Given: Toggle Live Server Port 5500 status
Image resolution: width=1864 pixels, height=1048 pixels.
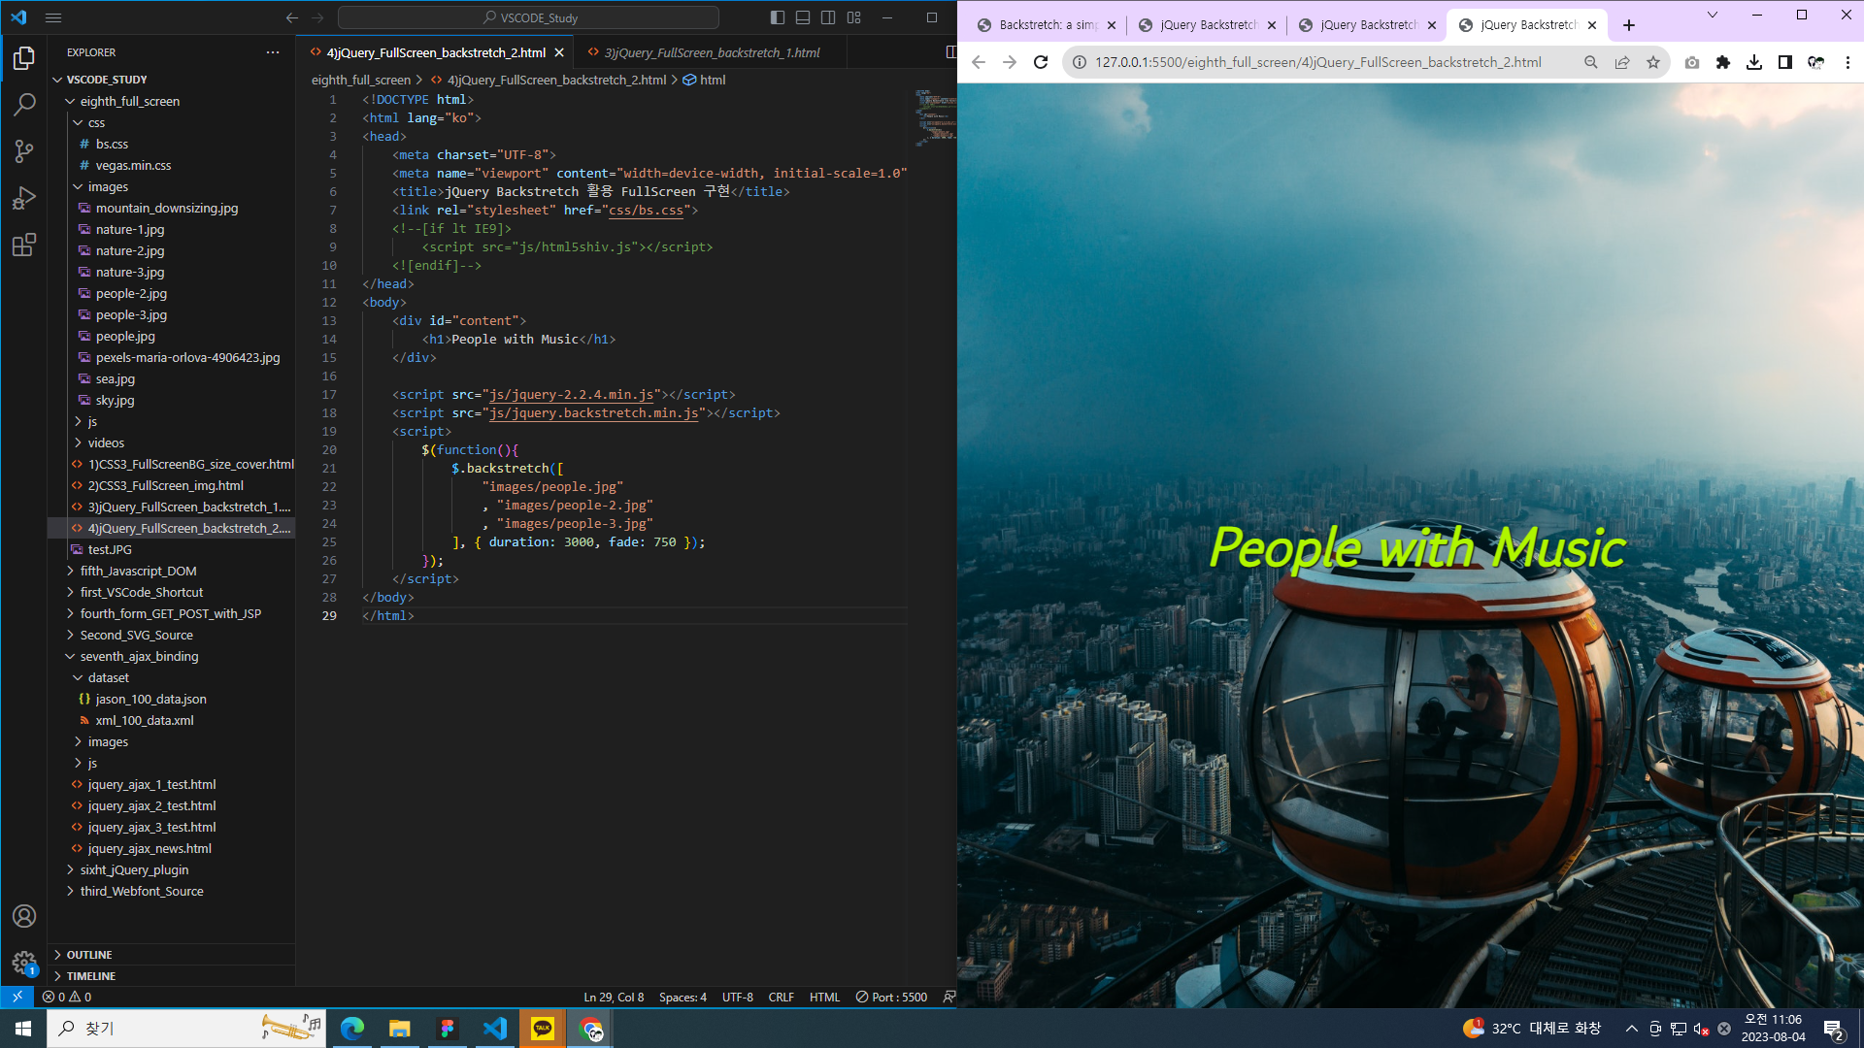Looking at the screenshot, I should pos(891,997).
